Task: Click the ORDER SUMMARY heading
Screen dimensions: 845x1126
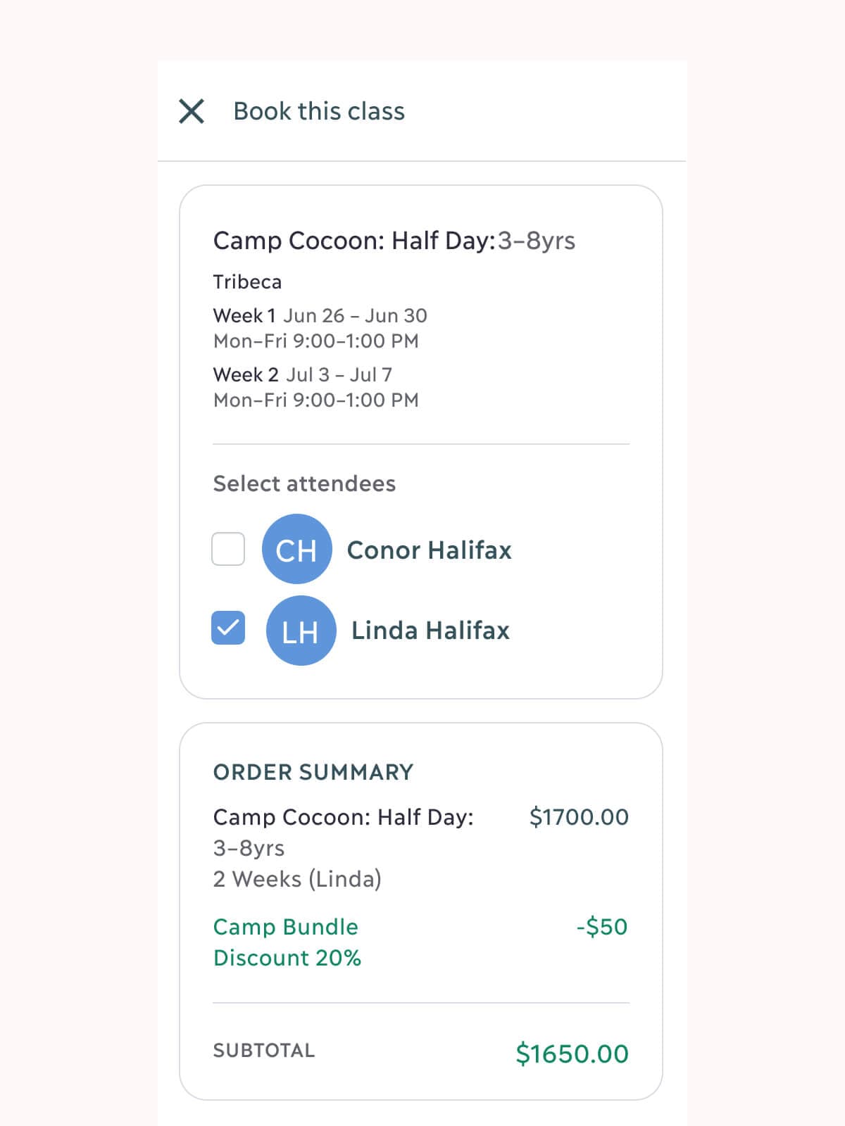Action: [x=313, y=772]
